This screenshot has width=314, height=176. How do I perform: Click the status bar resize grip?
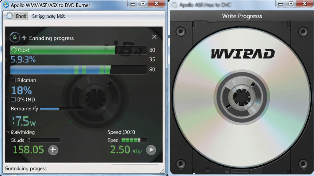click(x=162, y=170)
